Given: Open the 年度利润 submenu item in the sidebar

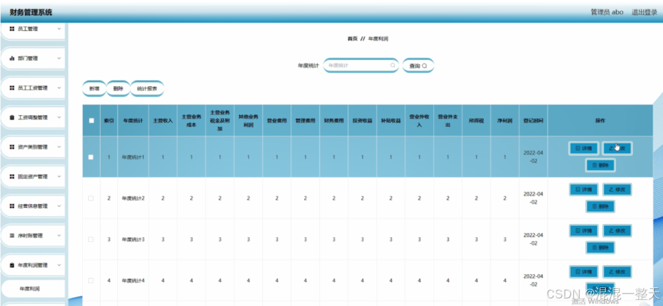Looking at the screenshot, I should 33,289.
